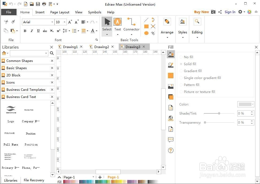This screenshot has height=184, width=260.
Task: Switch to the Drawing1 document tab
Action: pyautogui.click(x=70, y=47)
